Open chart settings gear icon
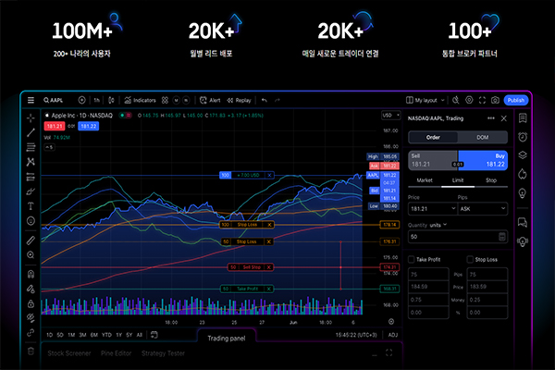The width and height of the screenshot is (555, 370). (469, 100)
